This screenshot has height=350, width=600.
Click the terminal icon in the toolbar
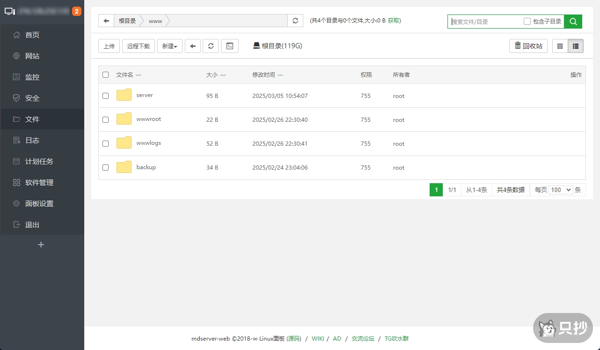[x=229, y=46]
